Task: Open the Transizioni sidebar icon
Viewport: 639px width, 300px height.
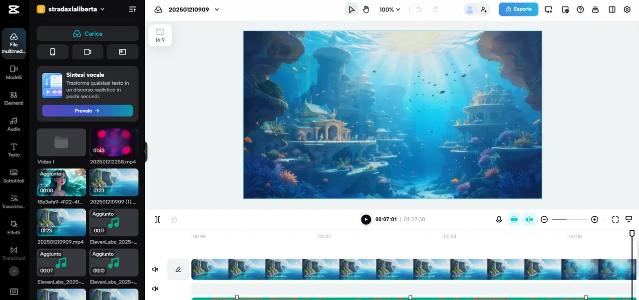Action: point(14,254)
